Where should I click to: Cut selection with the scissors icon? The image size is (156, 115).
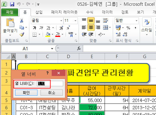pos(22,21)
